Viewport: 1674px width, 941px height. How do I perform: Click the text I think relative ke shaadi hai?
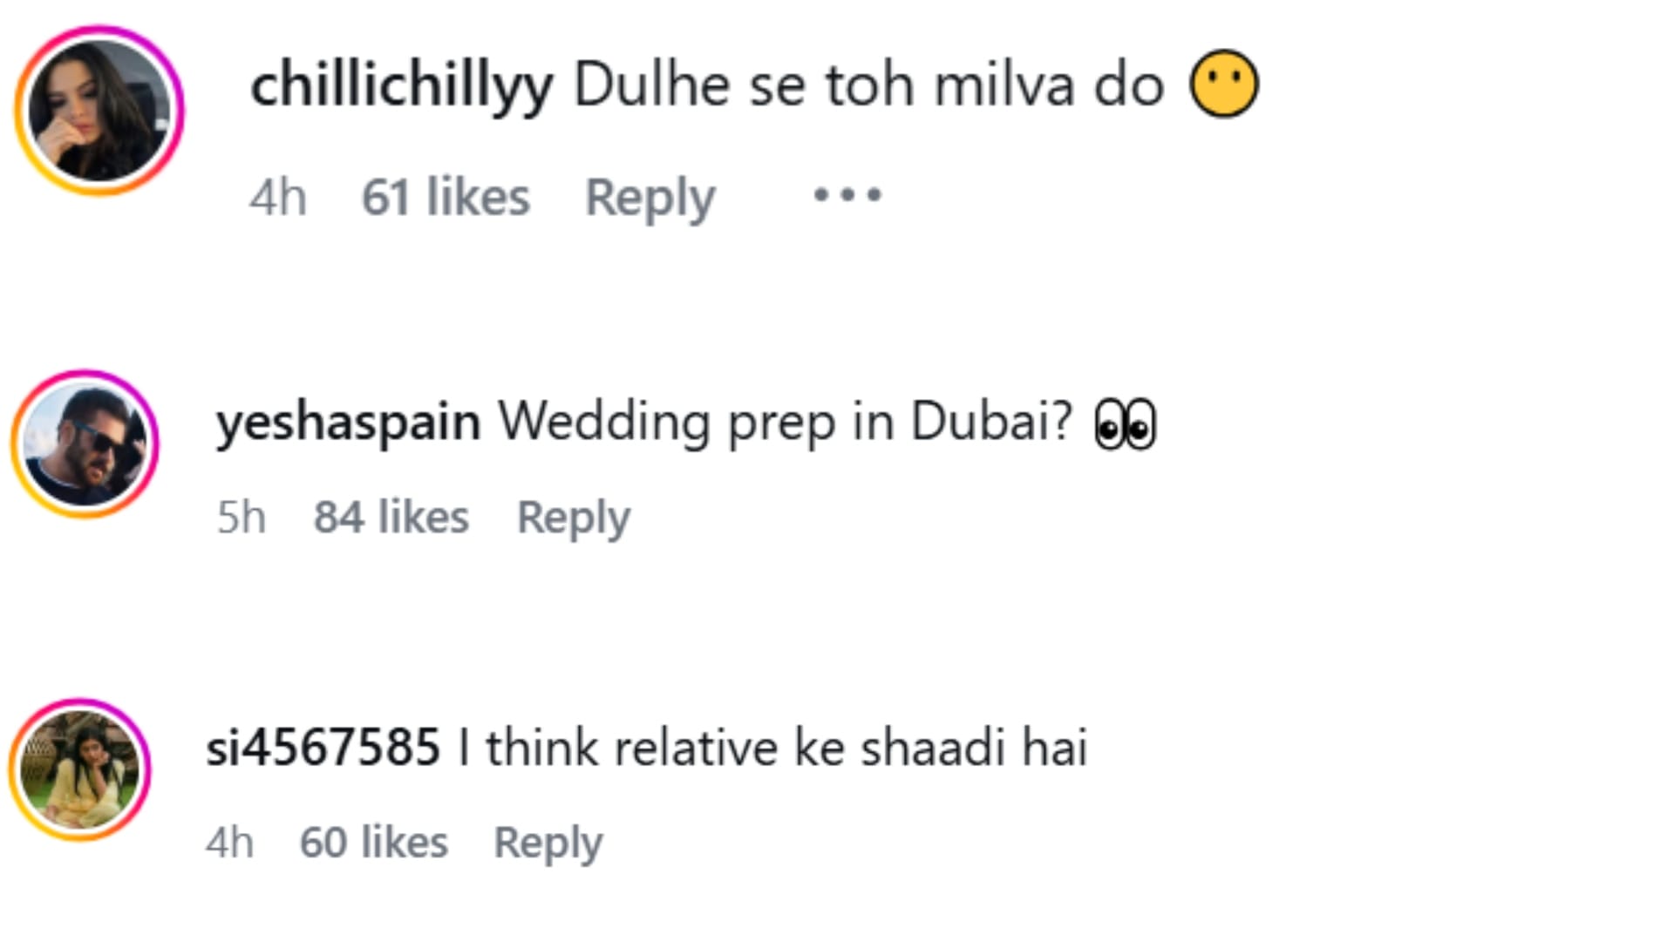pos(772,748)
